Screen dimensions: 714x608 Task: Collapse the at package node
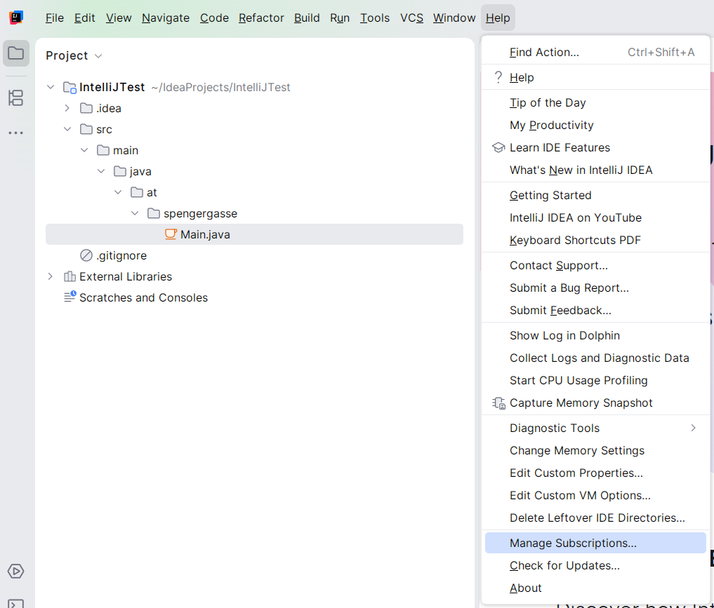pyautogui.click(x=118, y=192)
